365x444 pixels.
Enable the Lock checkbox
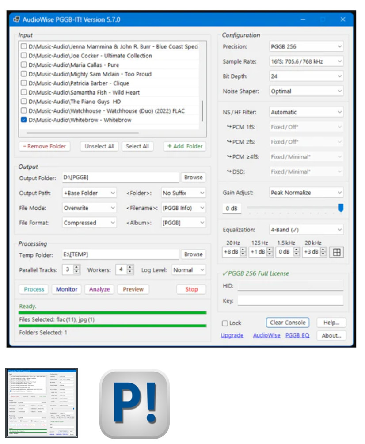pyautogui.click(x=225, y=323)
